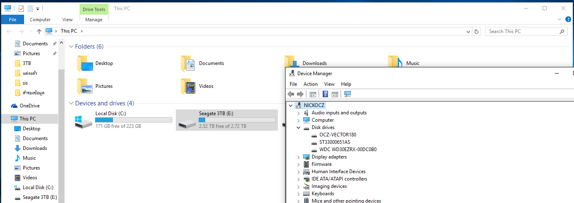
Task: Click the Help question-mark icon in Device Manager toolbar
Action: click(x=325, y=94)
